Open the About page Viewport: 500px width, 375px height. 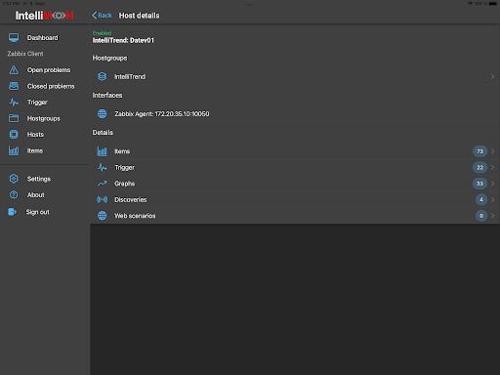tap(36, 195)
